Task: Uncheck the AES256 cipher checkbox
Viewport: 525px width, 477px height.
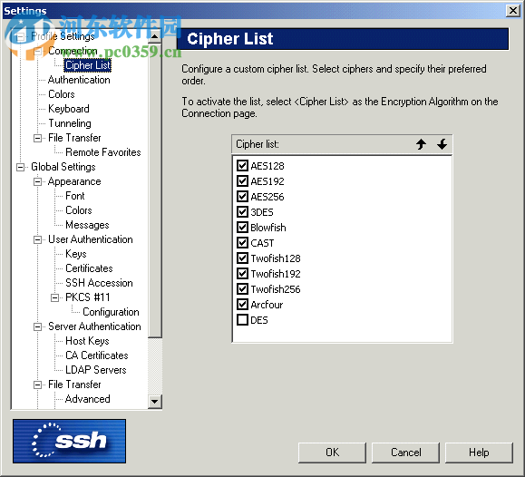Action: pos(242,196)
